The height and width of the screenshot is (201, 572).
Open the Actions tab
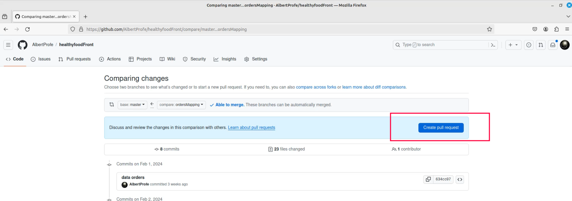point(110,59)
